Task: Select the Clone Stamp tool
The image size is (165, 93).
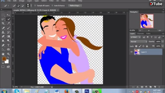Action: click(3, 32)
